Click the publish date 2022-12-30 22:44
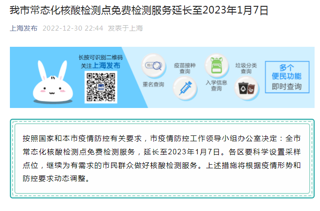320x211 pixels. [73, 28]
